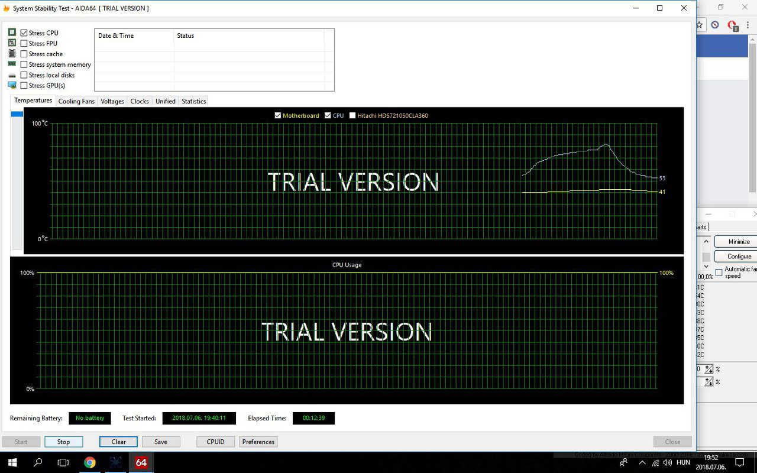Image resolution: width=757 pixels, height=473 pixels.
Task: Click the system memory RAM icon
Action: coord(12,64)
